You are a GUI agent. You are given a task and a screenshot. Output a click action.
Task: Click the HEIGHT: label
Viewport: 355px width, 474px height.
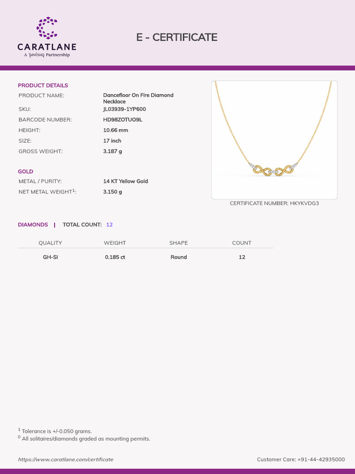point(30,130)
